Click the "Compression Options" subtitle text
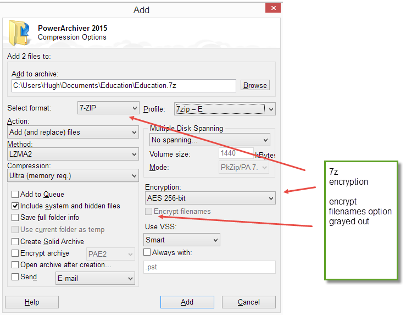The width and height of the screenshot is (417, 315). point(72,37)
